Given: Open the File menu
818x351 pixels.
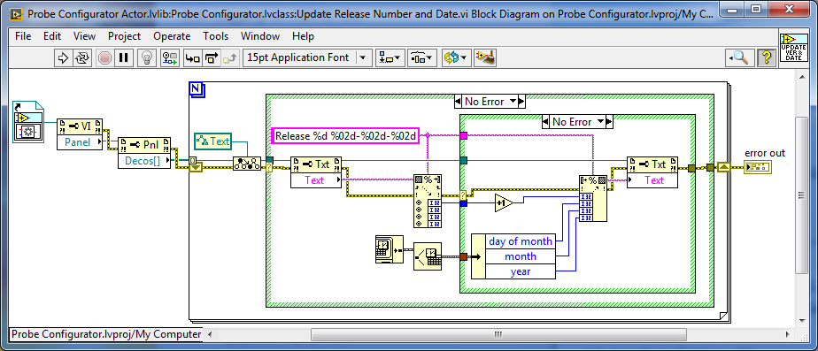Looking at the screenshot, I should click(23, 36).
